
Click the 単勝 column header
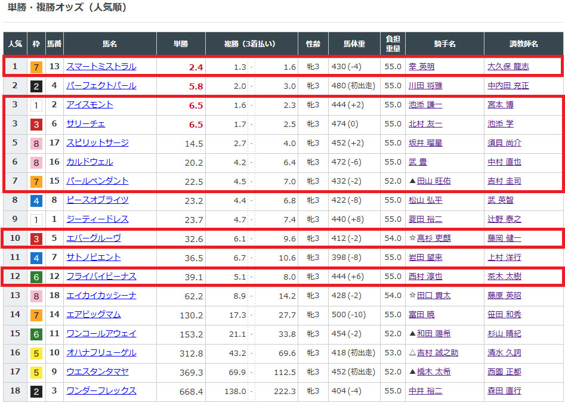coord(181,44)
